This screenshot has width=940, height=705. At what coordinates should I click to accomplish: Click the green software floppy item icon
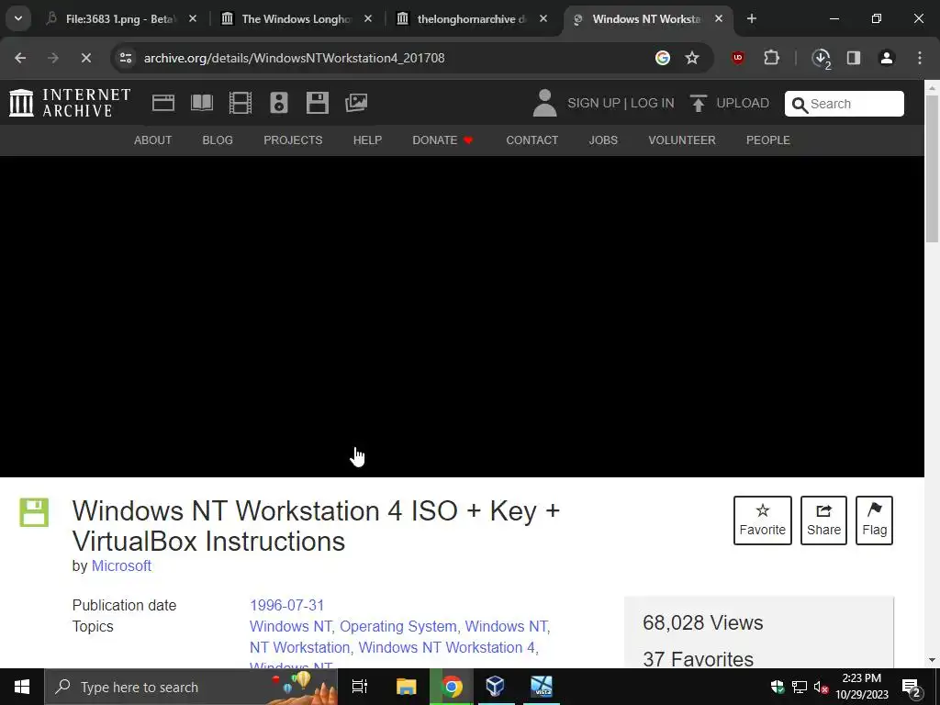[x=34, y=512]
